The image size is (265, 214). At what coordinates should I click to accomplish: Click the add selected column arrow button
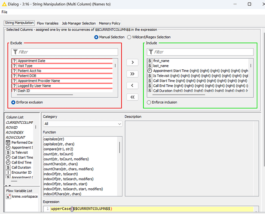pos(132,62)
